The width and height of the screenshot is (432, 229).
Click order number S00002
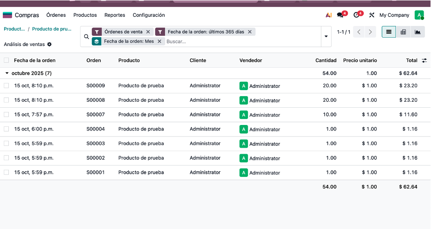click(96, 158)
